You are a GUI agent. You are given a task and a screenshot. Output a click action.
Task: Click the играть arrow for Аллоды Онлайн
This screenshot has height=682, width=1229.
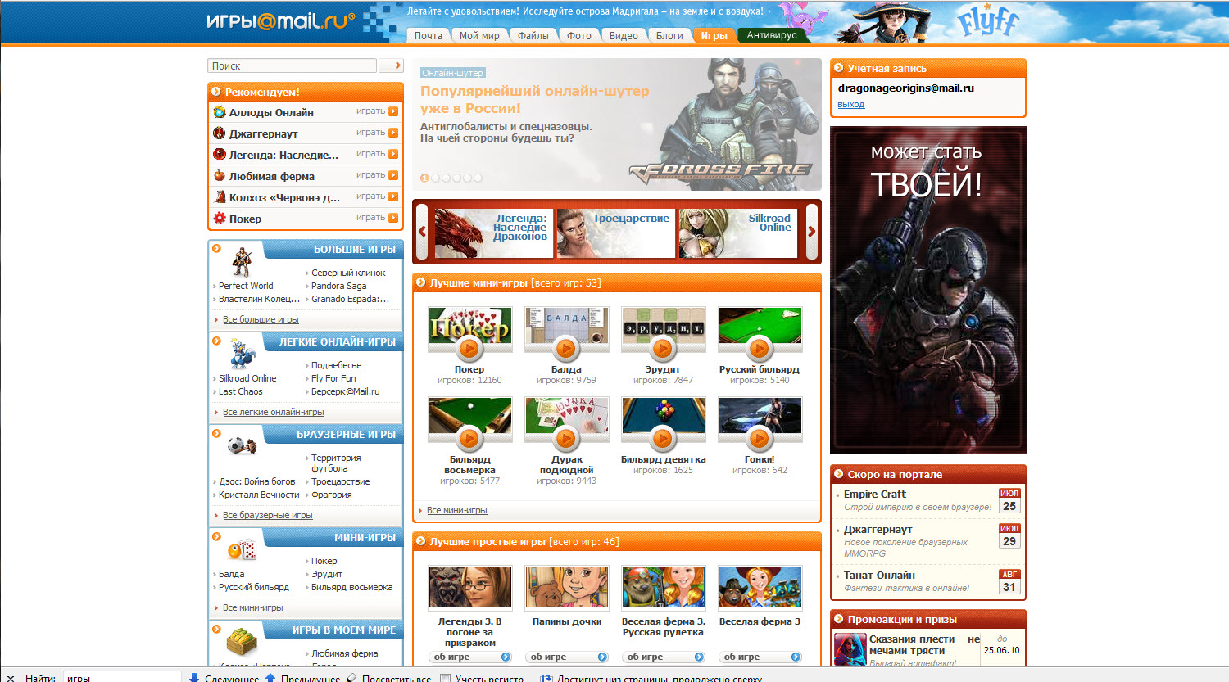point(393,111)
